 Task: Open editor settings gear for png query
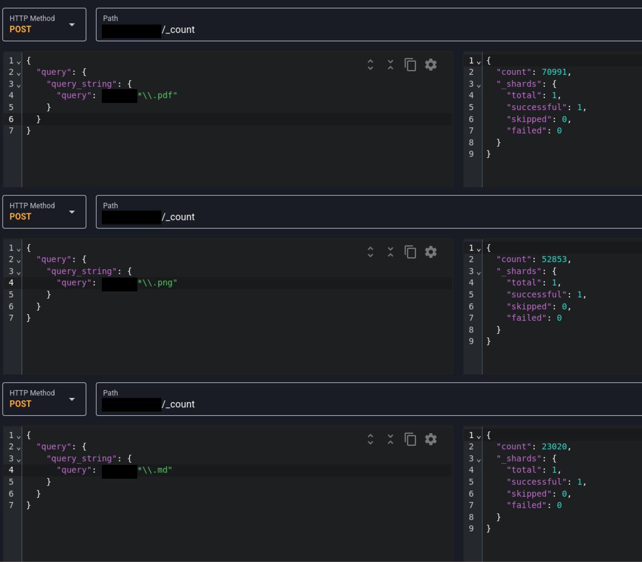[x=431, y=252]
